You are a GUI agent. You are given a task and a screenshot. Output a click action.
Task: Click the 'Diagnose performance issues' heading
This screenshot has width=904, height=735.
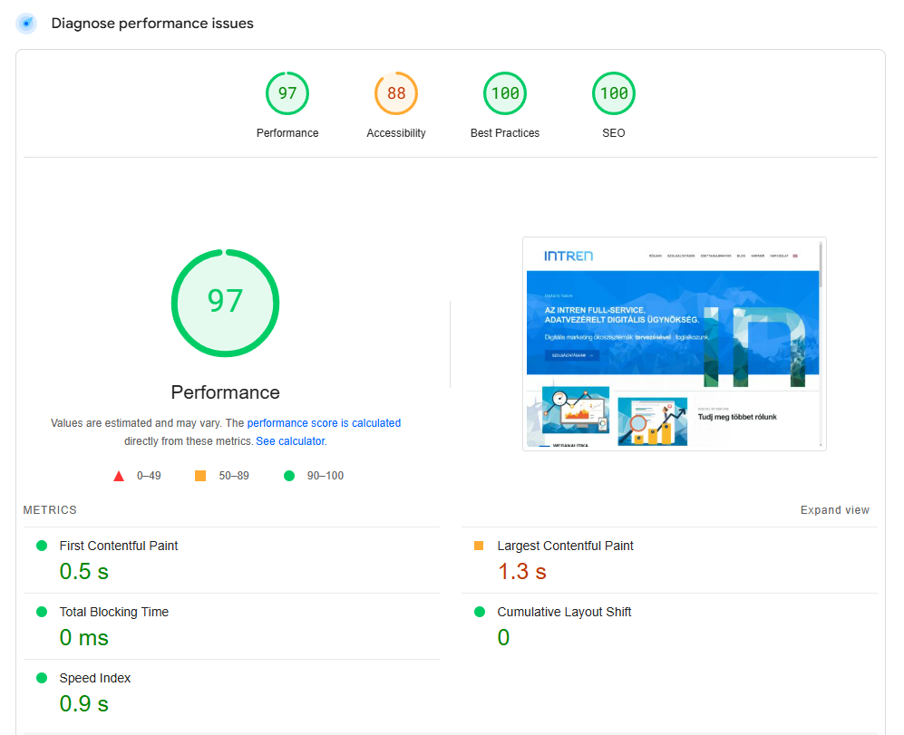click(x=152, y=24)
